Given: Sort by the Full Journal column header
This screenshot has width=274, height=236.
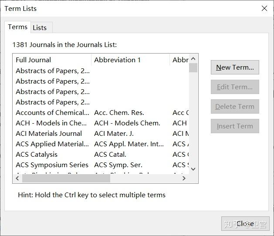Looking at the screenshot, I should click(x=52, y=60).
